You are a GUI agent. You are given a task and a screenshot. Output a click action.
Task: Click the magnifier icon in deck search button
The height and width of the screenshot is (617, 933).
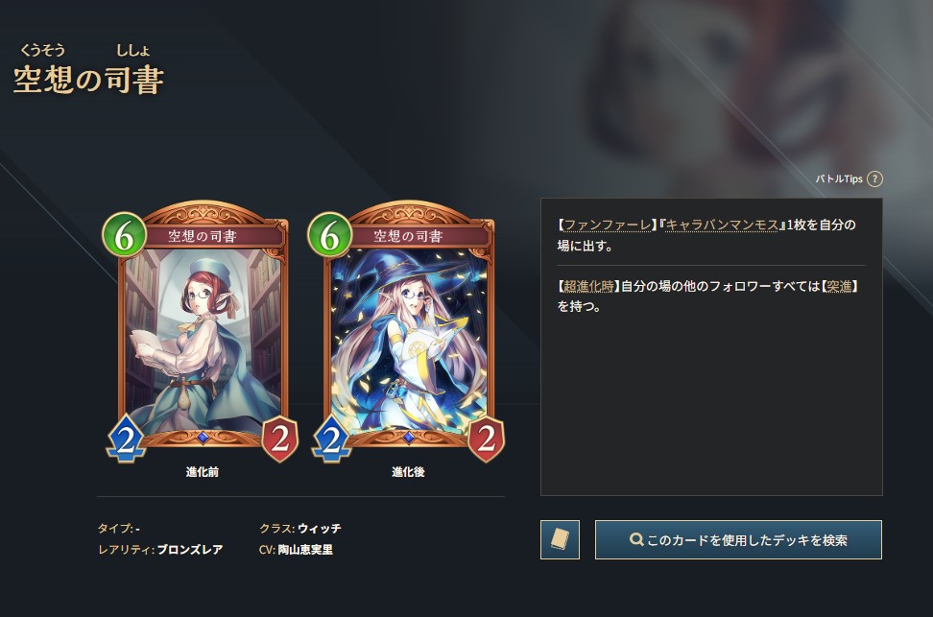tap(636, 539)
